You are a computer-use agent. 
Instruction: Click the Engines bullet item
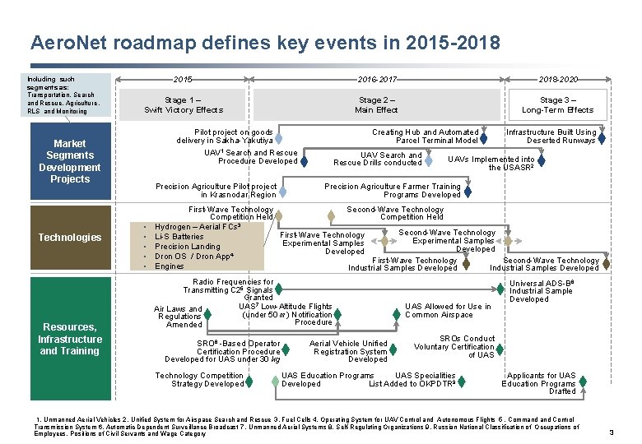click(x=169, y=266)
